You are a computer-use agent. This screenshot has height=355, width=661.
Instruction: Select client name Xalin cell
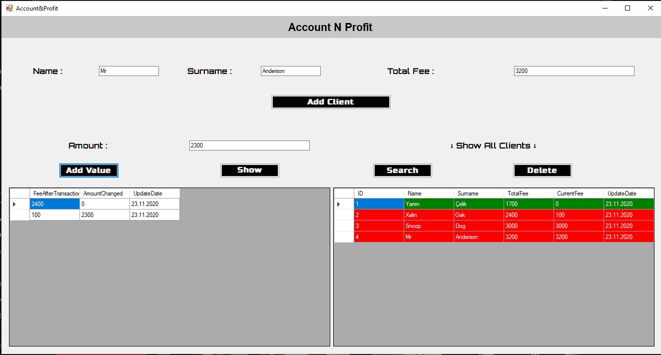(x=429, y=215)
